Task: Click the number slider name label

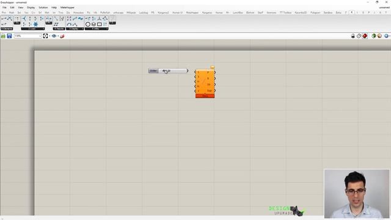Action: pos(153,71)
